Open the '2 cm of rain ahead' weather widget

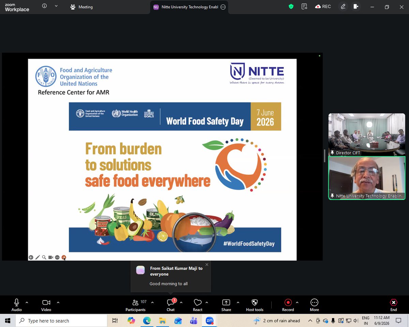tap(277, 321)
